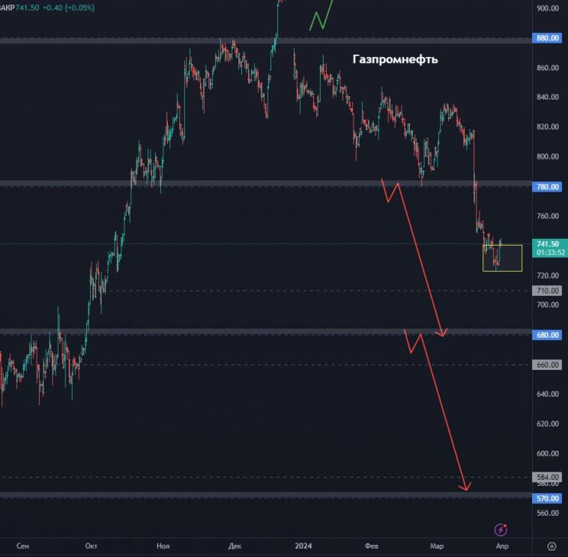Click the 820.00 price scale value
The width and height of the screenshot is (568, 557).
pos(548,127)
